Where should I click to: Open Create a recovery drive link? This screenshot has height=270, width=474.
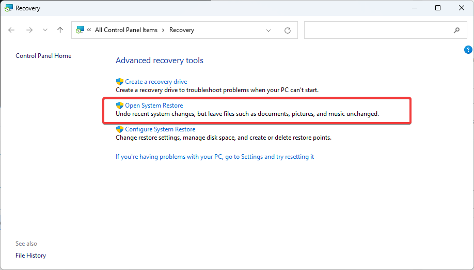[x=156, y=82]
